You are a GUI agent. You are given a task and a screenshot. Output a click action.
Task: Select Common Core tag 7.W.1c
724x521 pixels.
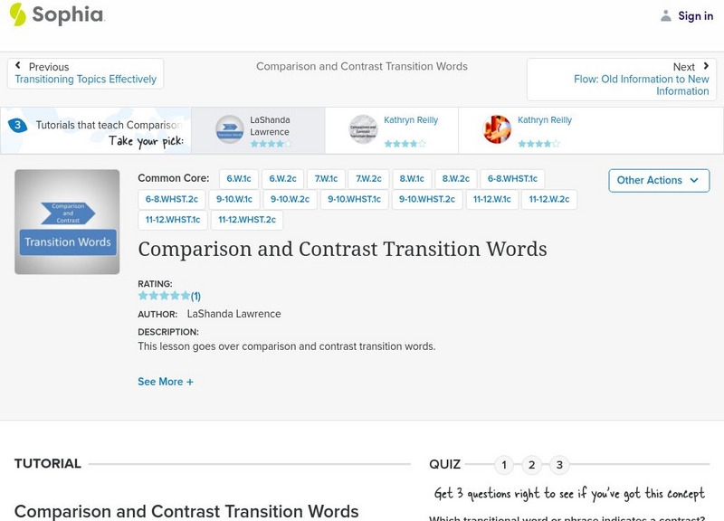(326, 178)
